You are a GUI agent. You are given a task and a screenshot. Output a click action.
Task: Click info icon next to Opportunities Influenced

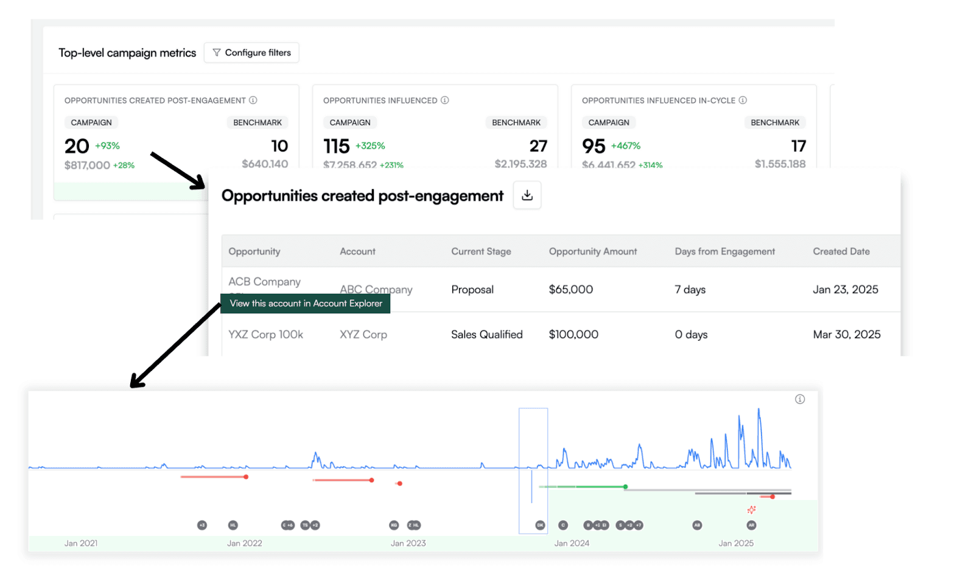[x=445, y=100]
